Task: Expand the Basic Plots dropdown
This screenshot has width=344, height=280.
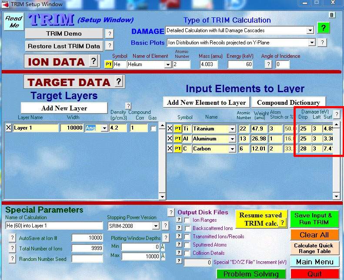Action: coord(312,42)
